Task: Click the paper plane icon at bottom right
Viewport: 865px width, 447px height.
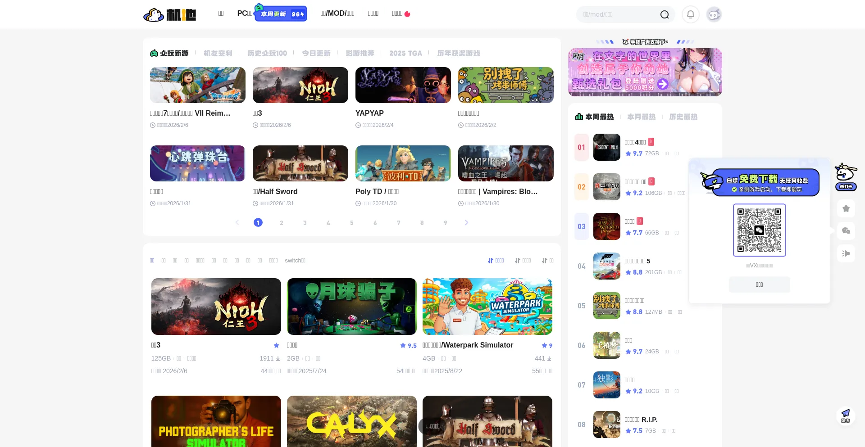Action: click(x=846, y=415)
